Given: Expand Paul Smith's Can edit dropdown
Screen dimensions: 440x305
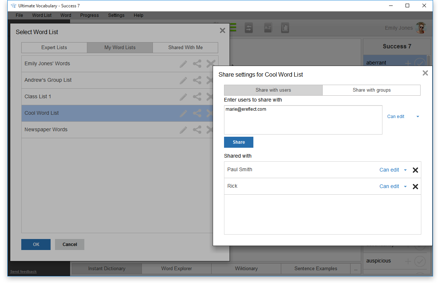Looking at the screenshot, I should [x=393, y=170].
